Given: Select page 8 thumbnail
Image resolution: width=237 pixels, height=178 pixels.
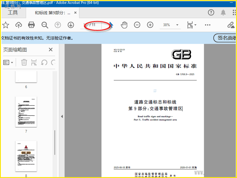Looking at the screenshot, I should [26, 156].
